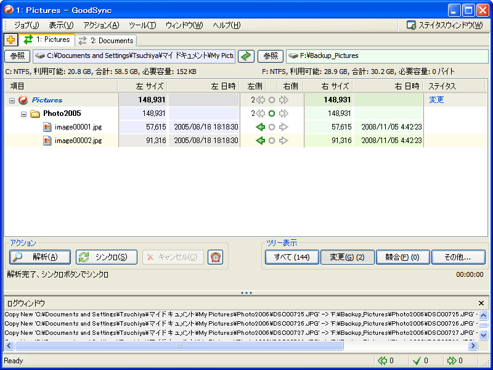Click the 左 サイズ column header
493x370 pixels.
142,86
